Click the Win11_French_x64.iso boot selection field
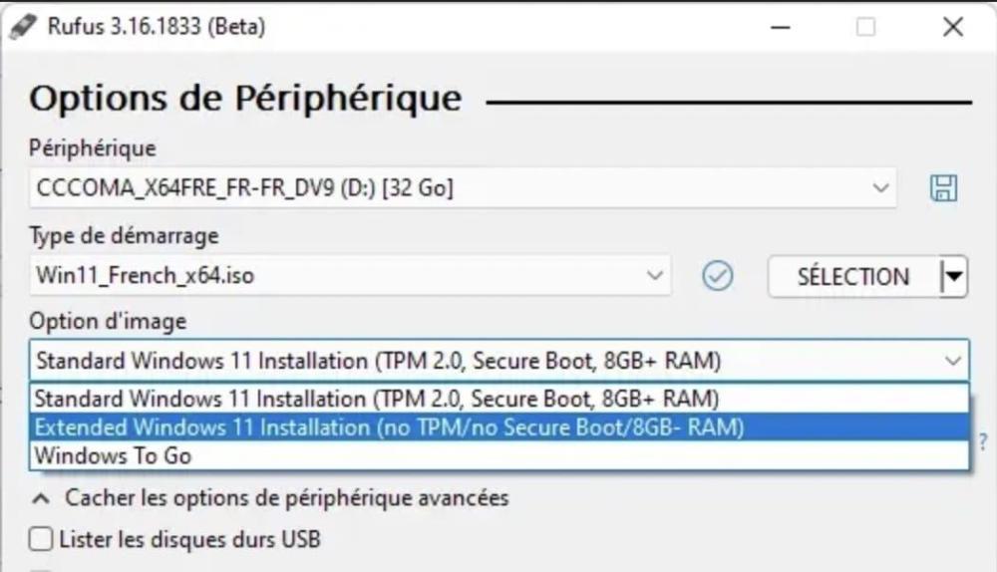Screen dimensions: 997x572 339,276
